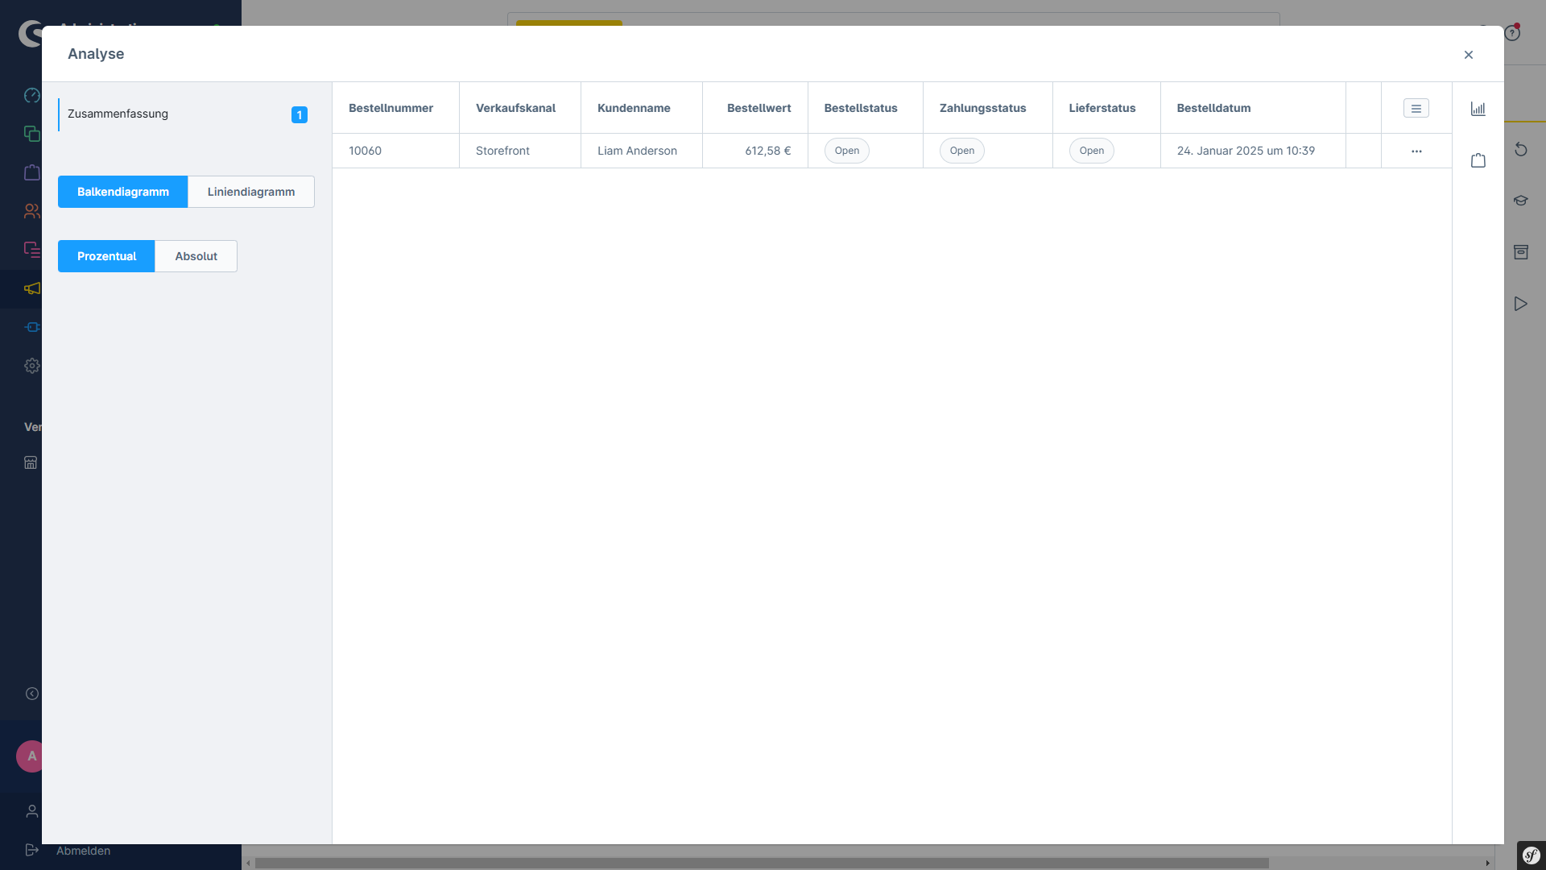Image resolution: width=1546 pixels, height=870 pixels.
Task: Open column settings list icon
Action: pos(1416,108)
